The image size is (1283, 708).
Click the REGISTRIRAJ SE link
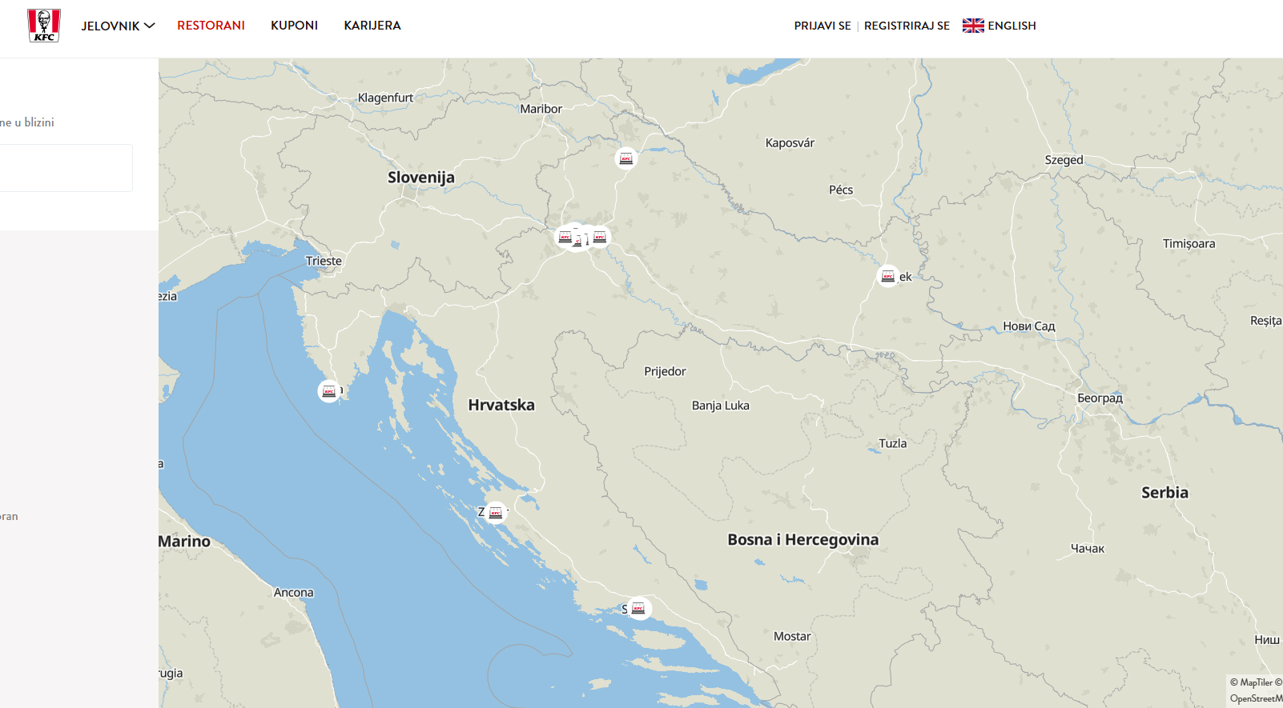(907, 26)
